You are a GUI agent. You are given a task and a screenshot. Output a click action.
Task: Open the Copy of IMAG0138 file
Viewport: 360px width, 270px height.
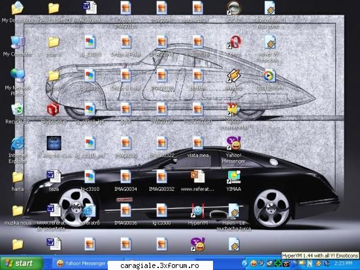[x=125, y=8]
